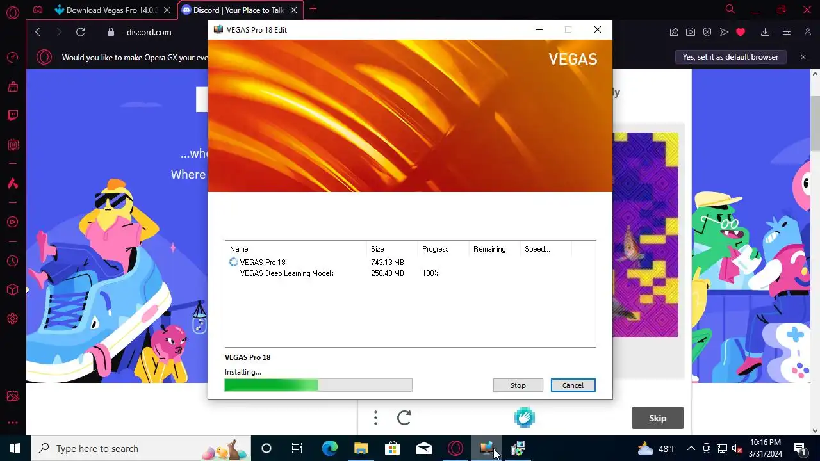Open the Opera profile account icon
This screenshot has width=820, height=461.
[808, 32]
